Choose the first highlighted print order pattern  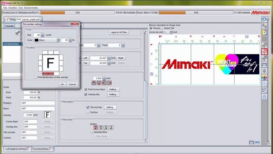pyautogui.click(x=96, y=128)
